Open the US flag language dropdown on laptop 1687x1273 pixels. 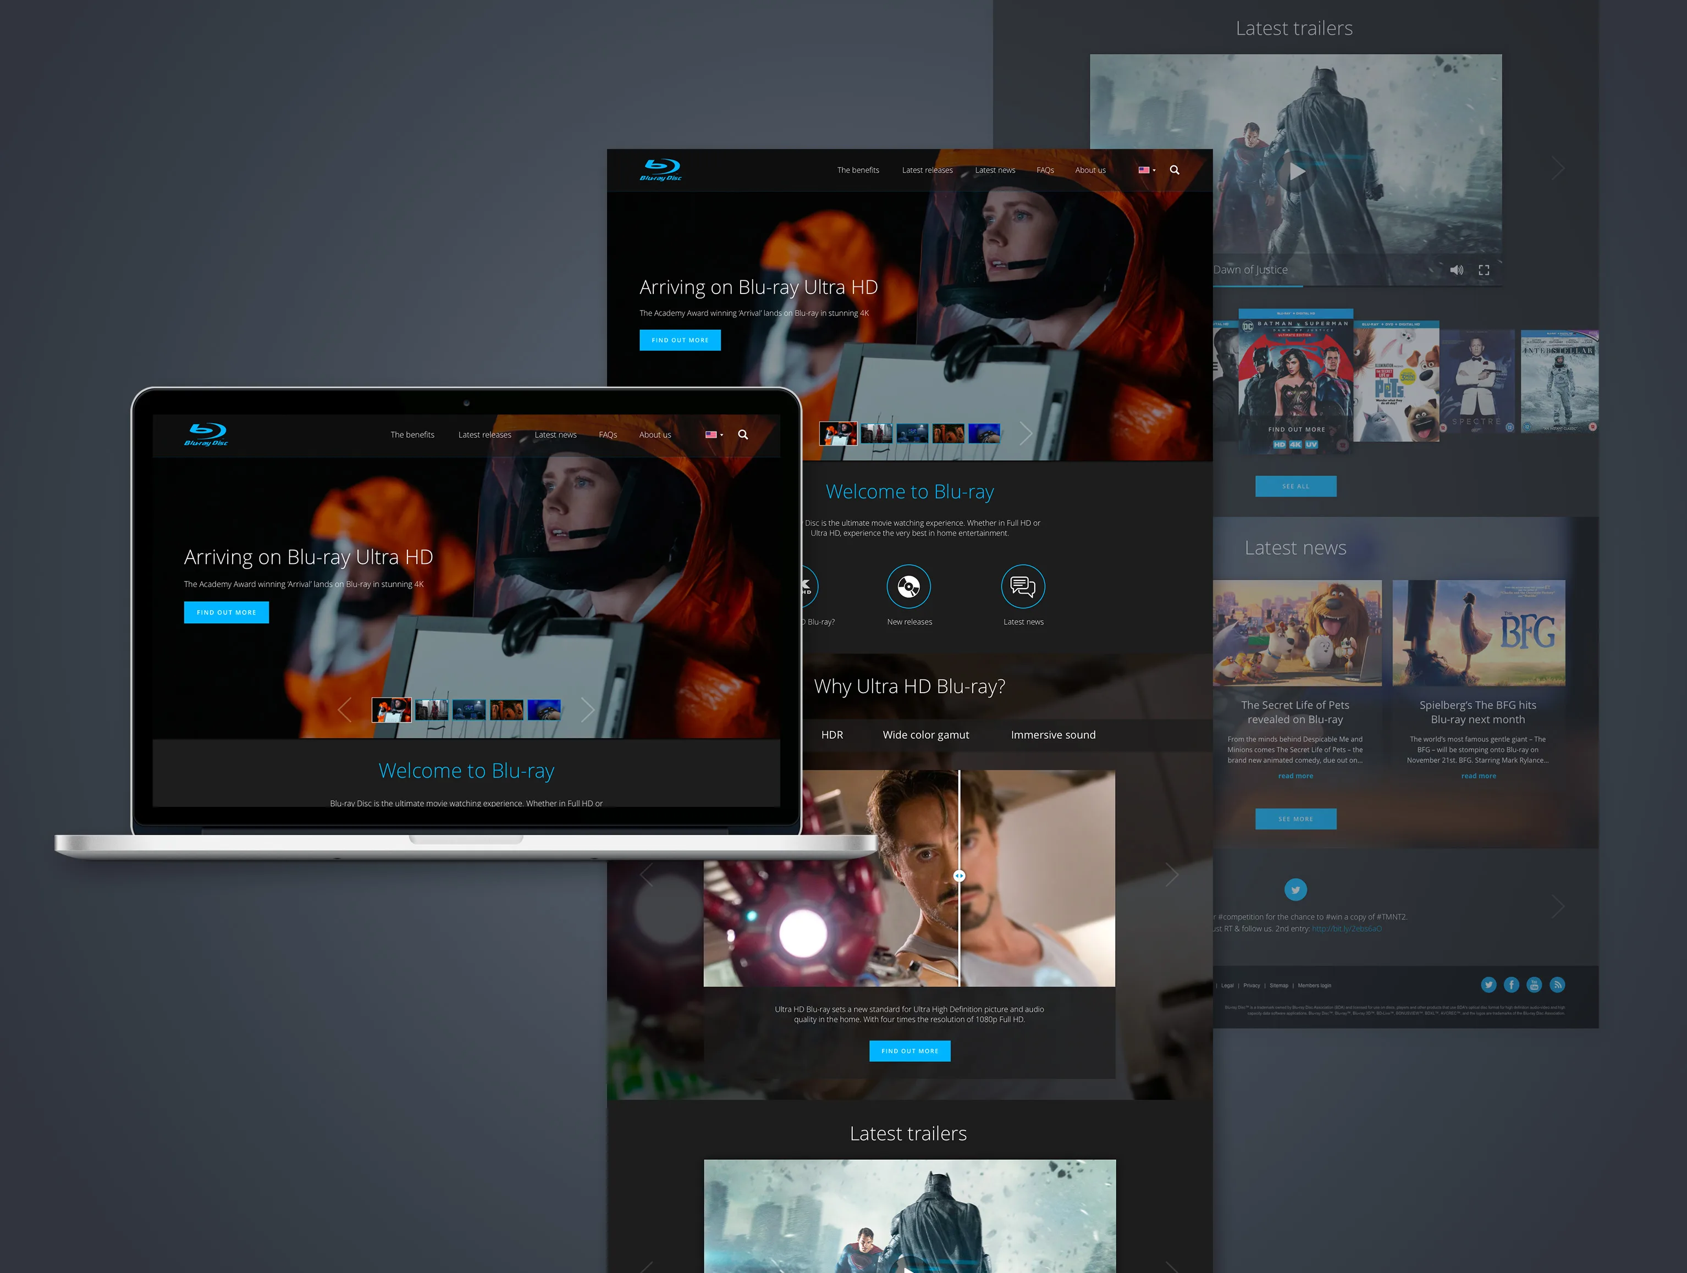[x=714, y=434]
